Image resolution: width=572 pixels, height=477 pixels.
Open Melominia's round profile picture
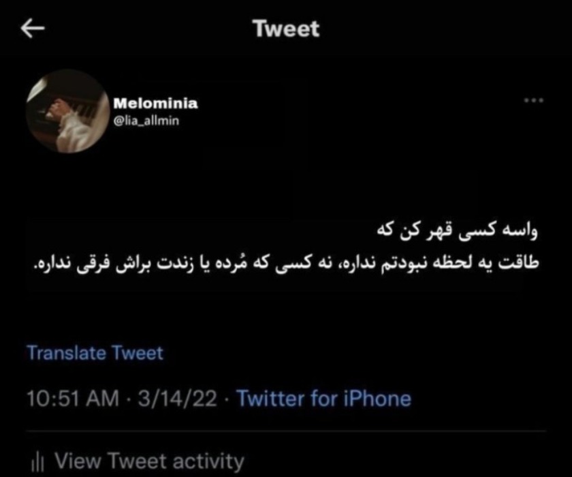(x=68, y=111)
